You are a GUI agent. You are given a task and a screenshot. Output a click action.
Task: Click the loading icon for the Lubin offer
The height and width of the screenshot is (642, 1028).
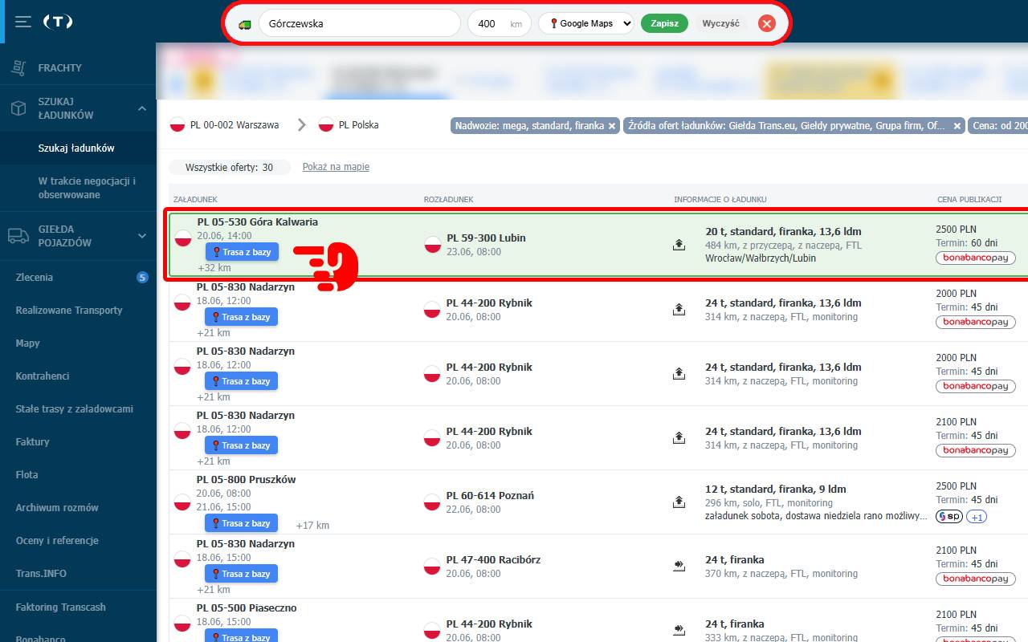coord(679,245)
